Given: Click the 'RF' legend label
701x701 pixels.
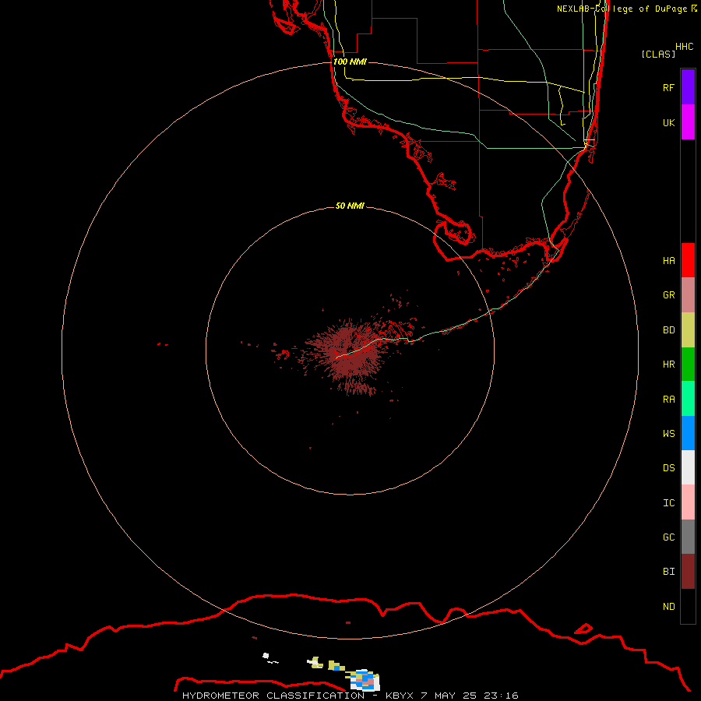Looking at the screenshot, I should coord(669,87).
